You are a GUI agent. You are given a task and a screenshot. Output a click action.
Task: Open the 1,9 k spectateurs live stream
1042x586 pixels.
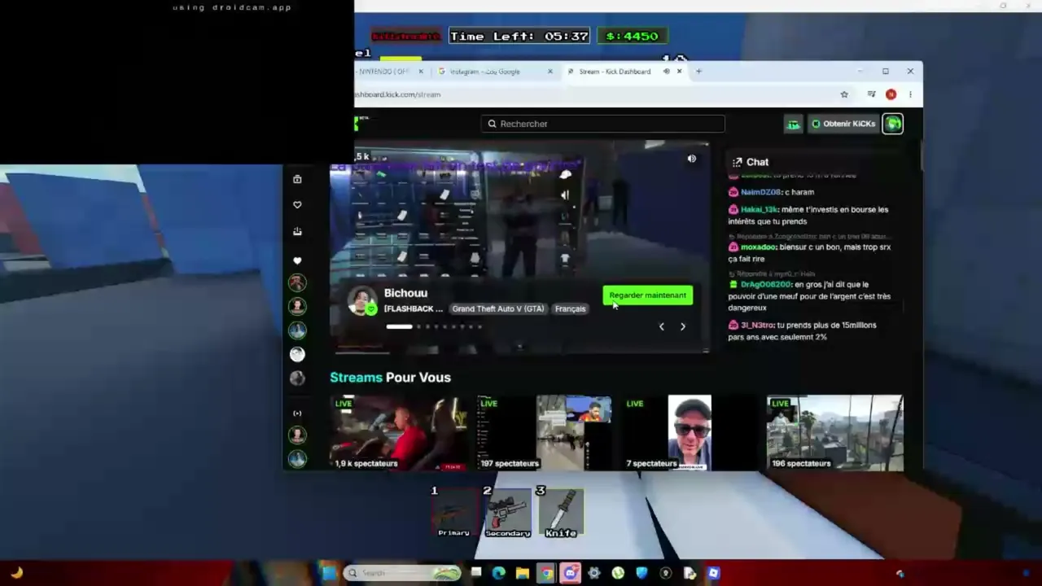pyautogui.click(x=399, y=433)
